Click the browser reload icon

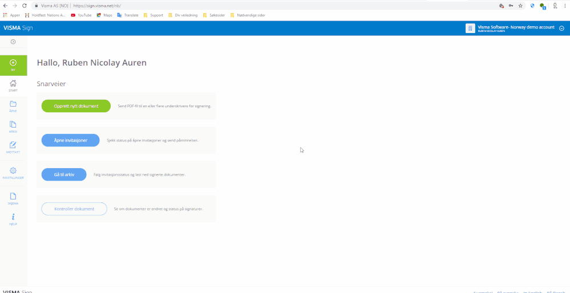(25, 6)
